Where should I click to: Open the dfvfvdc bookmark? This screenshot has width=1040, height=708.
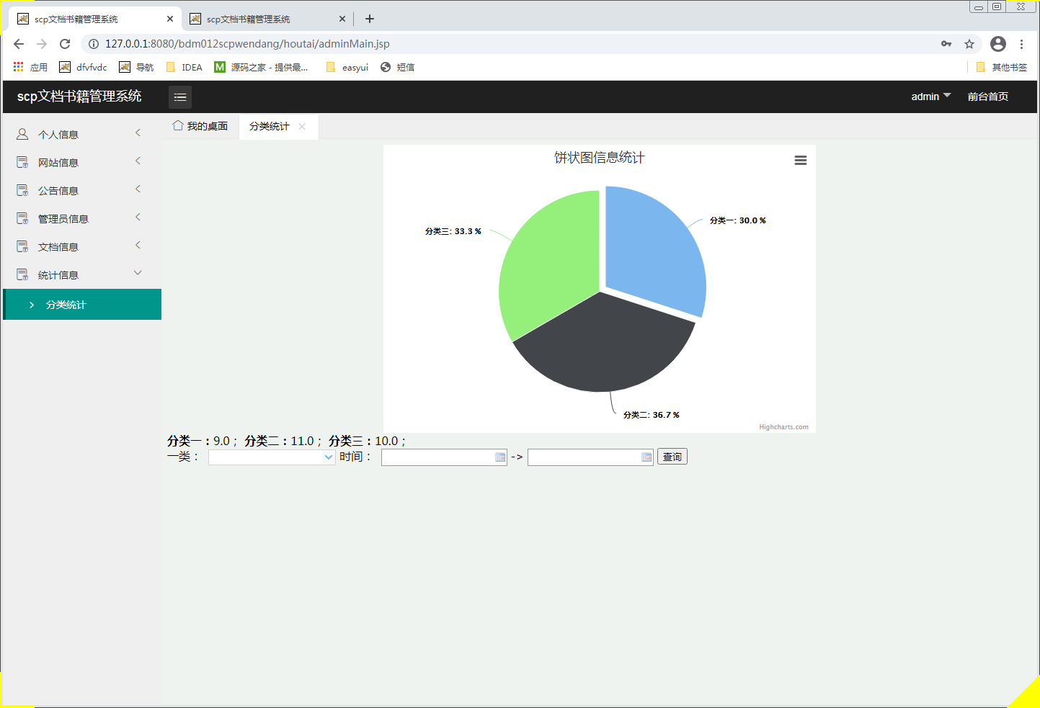click(x=83, y=67)
